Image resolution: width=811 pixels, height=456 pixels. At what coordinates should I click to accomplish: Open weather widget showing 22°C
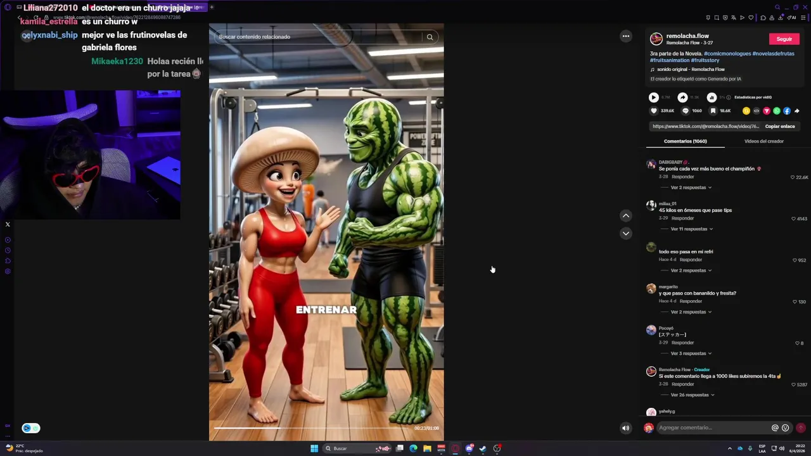(24, 448)
